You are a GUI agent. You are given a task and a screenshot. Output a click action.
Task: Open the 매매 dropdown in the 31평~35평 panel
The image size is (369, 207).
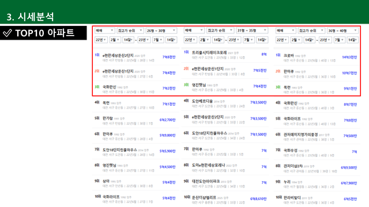pyautogui.click(x=194, y=30)
